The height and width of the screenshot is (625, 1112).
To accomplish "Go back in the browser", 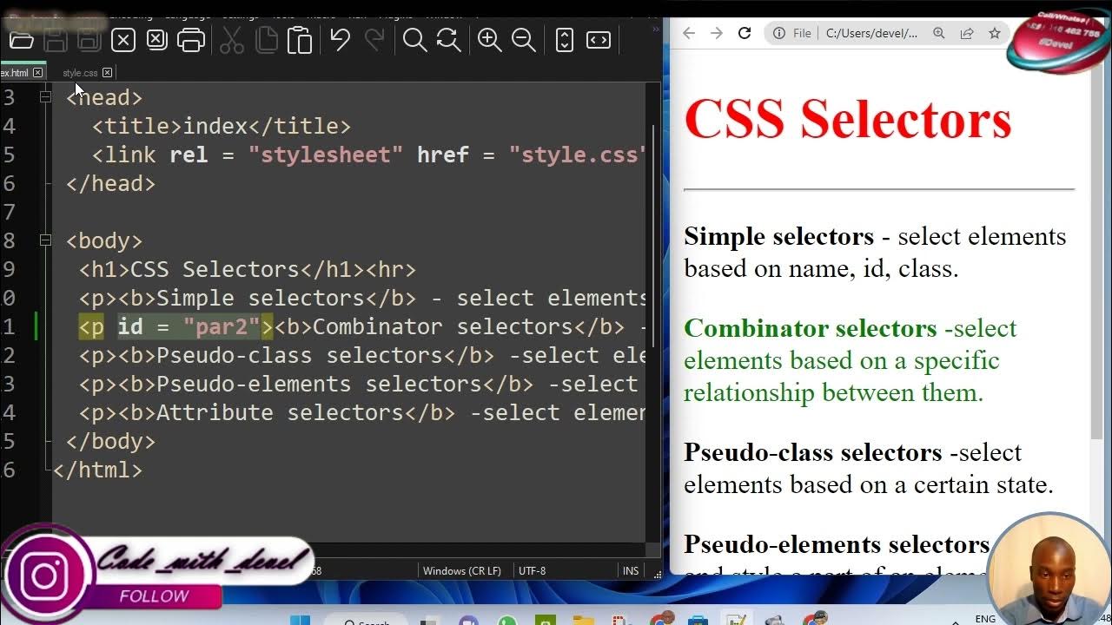I will point(689,33).
